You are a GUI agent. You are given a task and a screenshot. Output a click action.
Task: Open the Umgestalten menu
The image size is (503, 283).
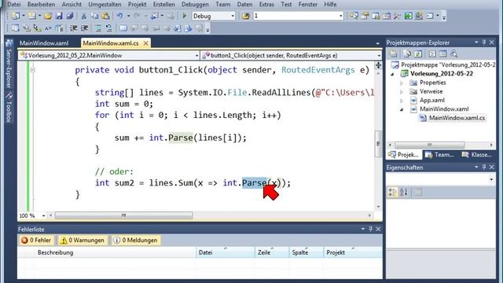coord(105,4)
